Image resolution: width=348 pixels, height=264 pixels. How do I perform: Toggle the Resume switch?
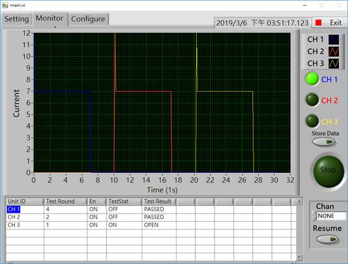click(327, 239)
